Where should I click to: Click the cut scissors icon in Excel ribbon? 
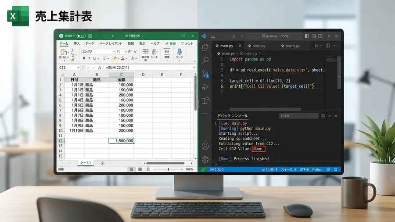click(x=72, y=50)
